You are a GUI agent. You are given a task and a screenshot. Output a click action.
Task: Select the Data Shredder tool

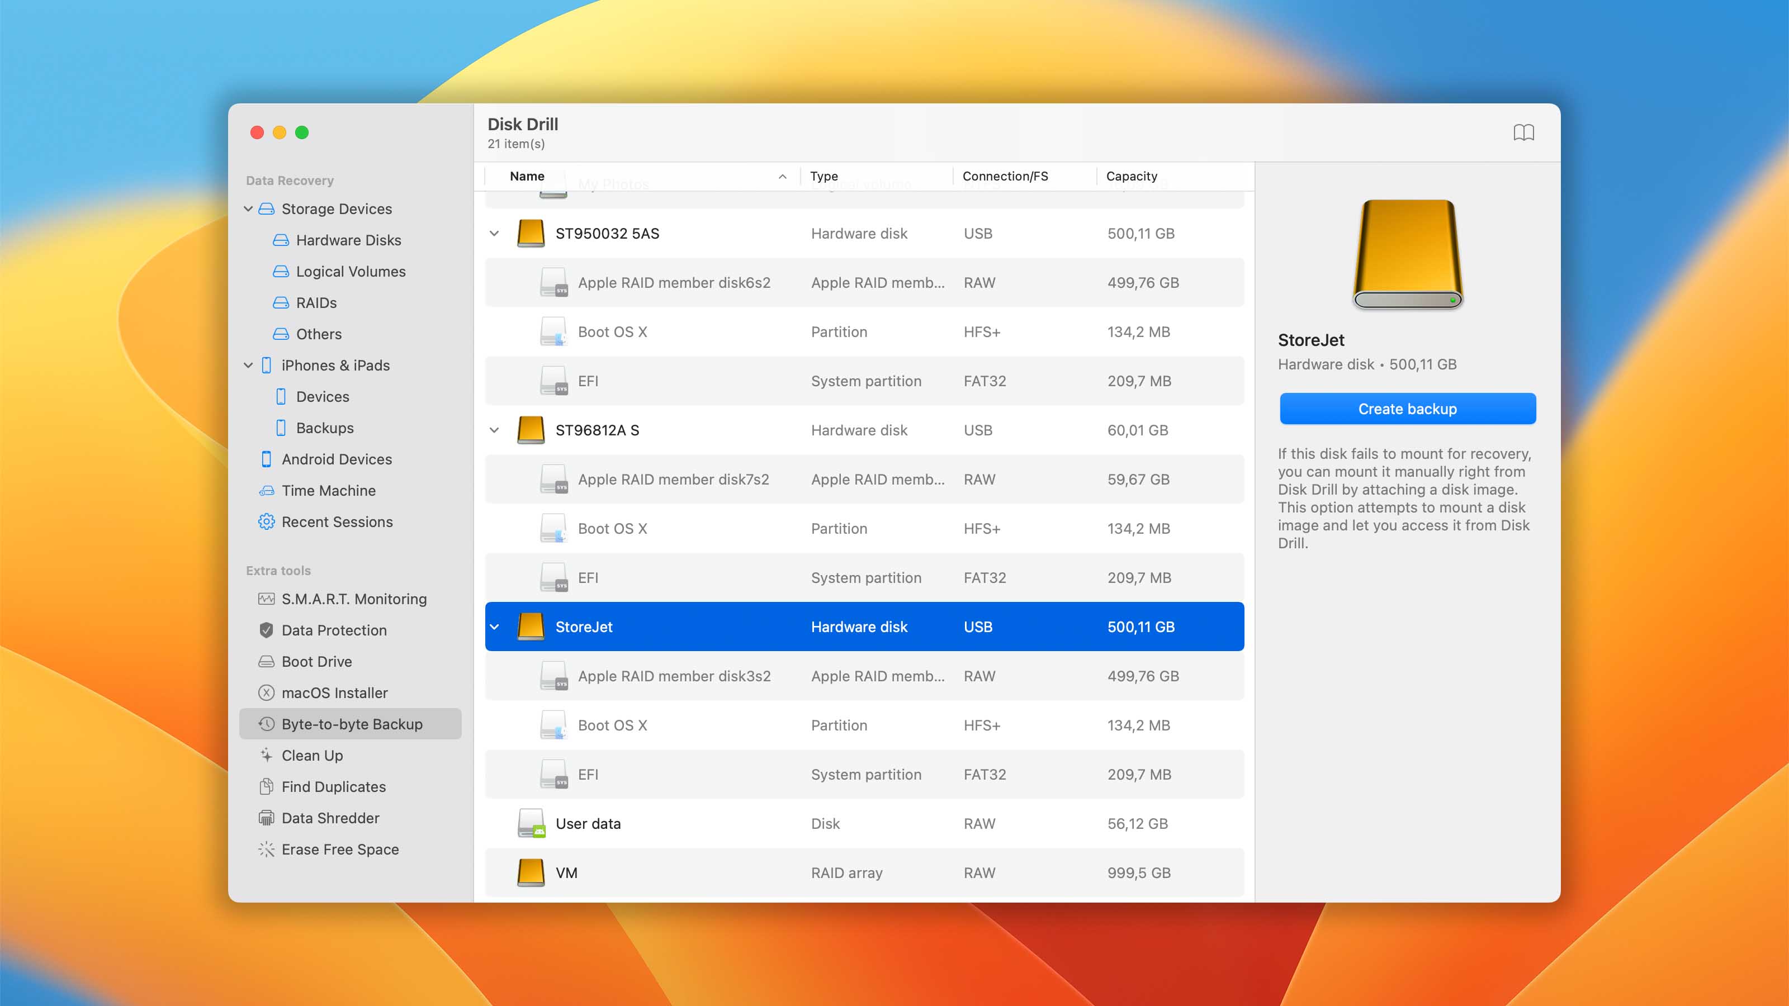pos(330,818)
